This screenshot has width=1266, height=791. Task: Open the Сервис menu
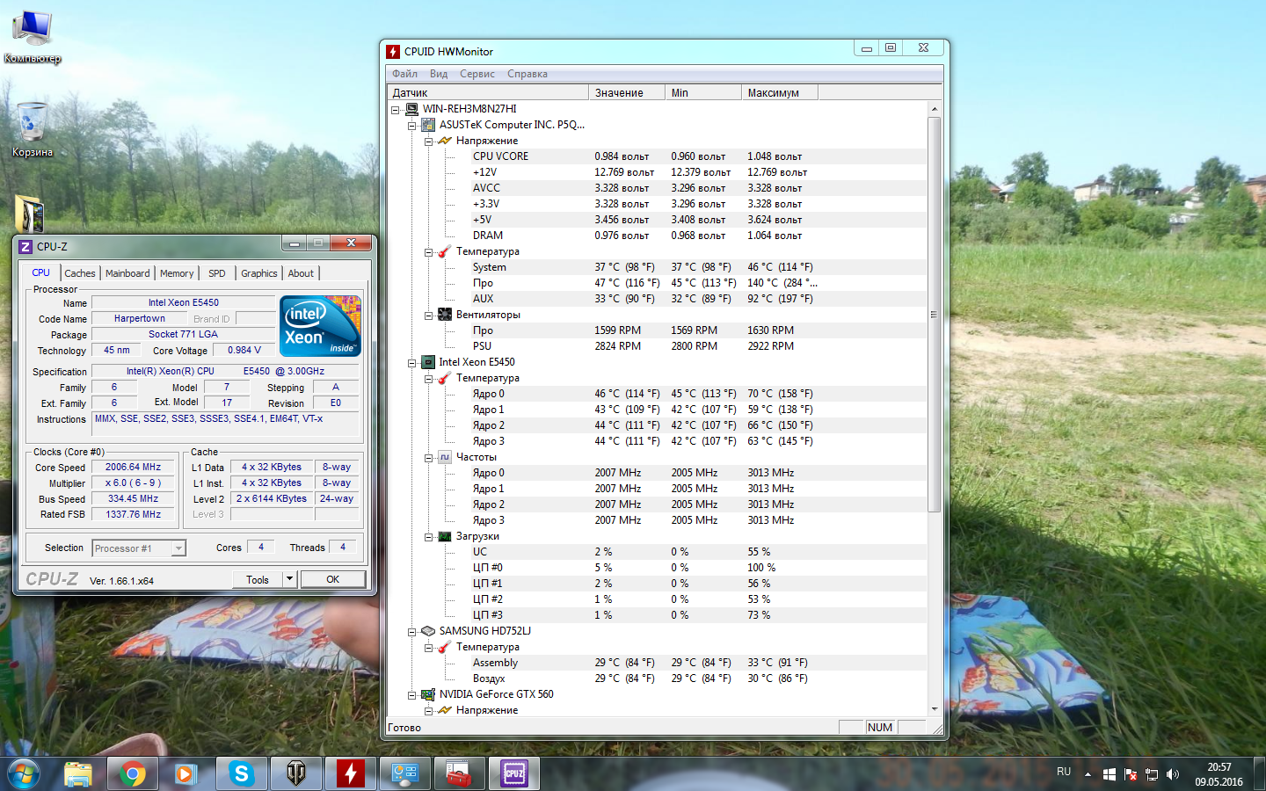pos(477,74)
